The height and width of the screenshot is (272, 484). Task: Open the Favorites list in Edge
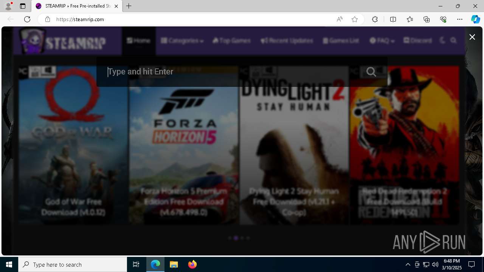410,19
